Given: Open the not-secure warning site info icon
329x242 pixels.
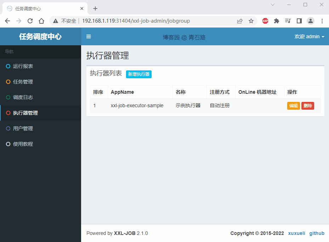Looking at the screenshot, I should click(56, 21).
